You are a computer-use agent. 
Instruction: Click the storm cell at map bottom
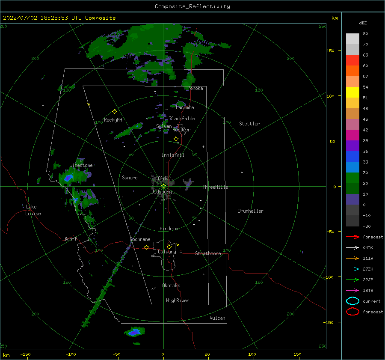click(x=134, y=333)
